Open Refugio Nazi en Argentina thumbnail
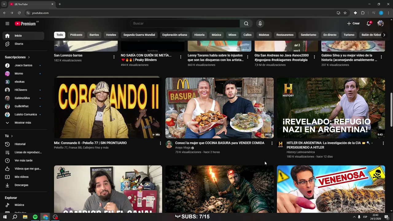The width and height of the screenshot is (393, 221). tap(331, 108)
